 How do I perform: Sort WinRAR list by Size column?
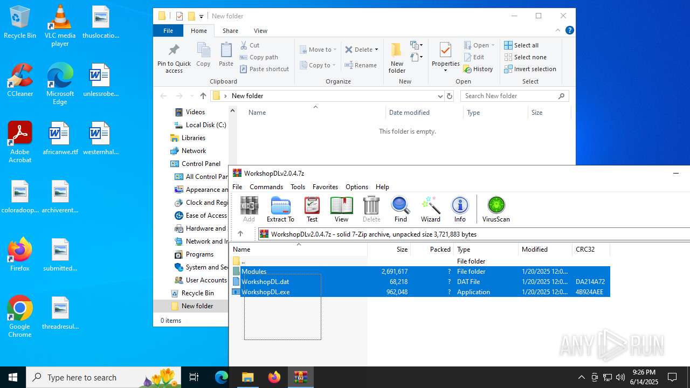click(x=389, y=250)
